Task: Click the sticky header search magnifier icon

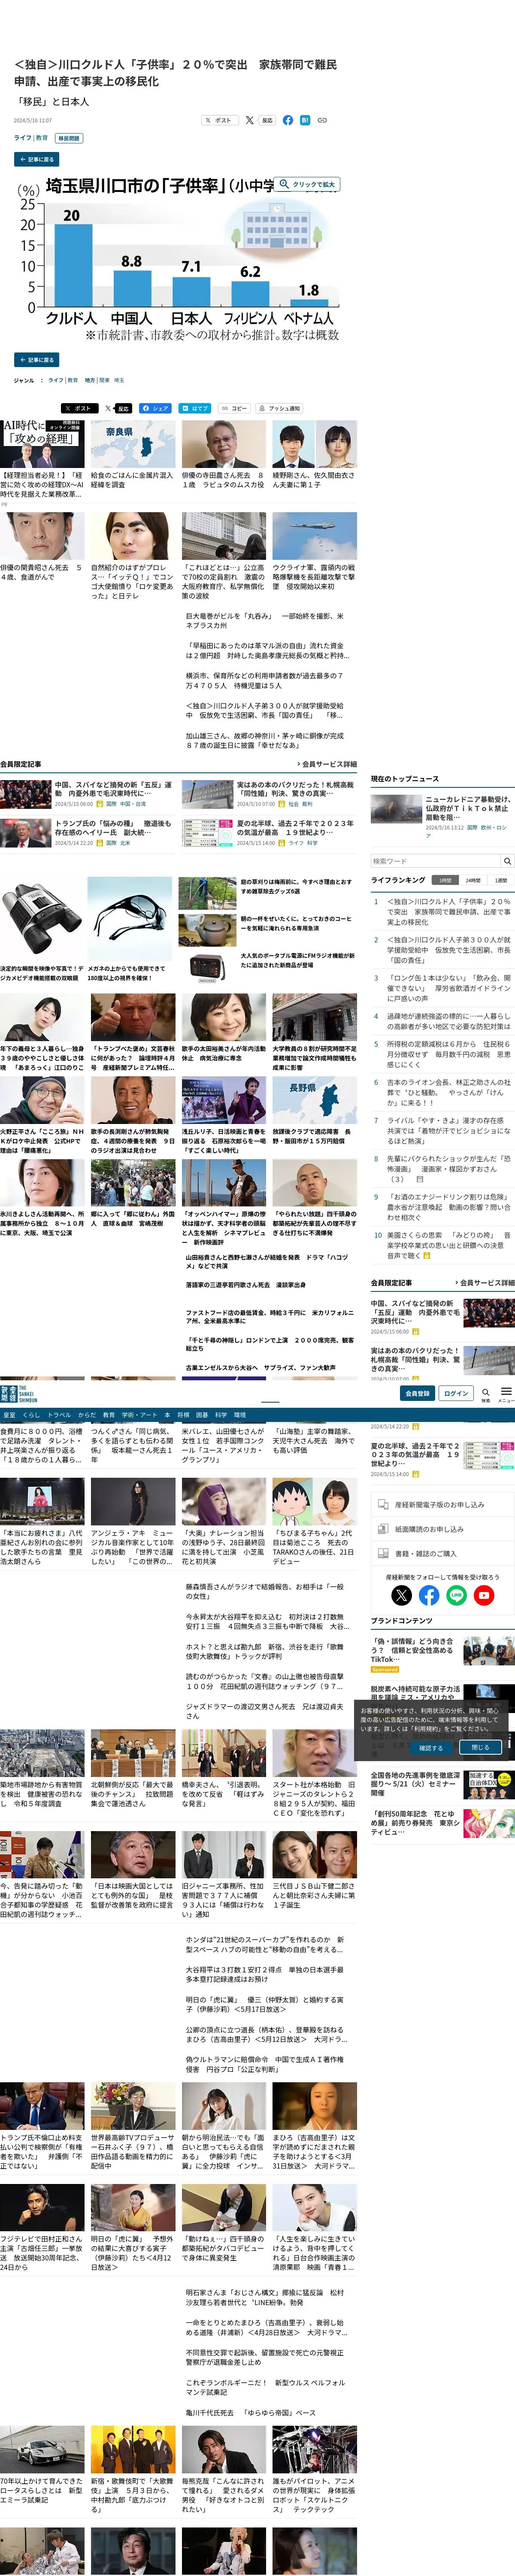Action: (x=486, y=1393)
